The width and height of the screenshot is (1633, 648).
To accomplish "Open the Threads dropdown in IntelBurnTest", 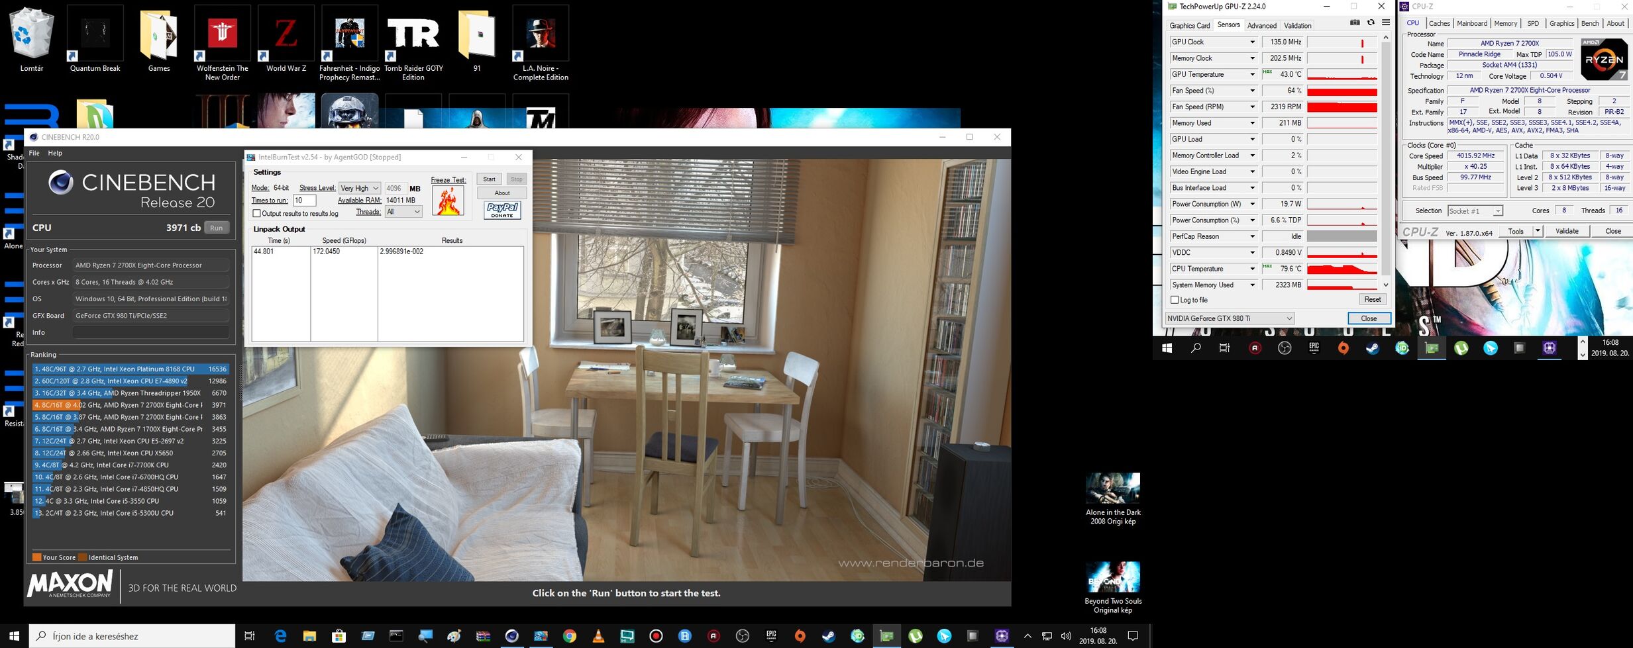I will (x=403, y=212).
